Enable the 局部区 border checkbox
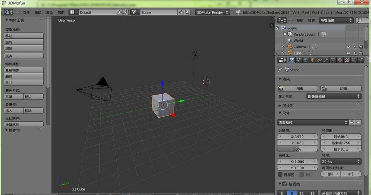 point(280,174)
